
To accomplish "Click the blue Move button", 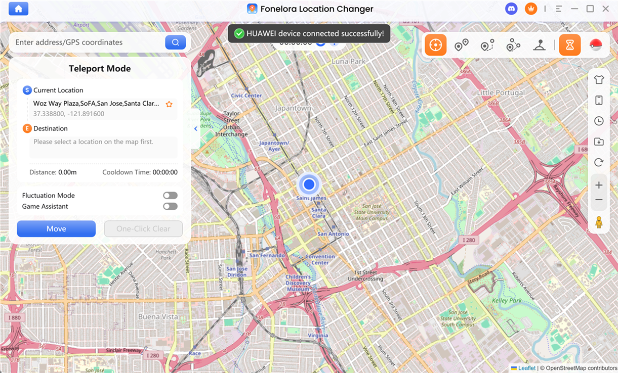I will 56,229.
